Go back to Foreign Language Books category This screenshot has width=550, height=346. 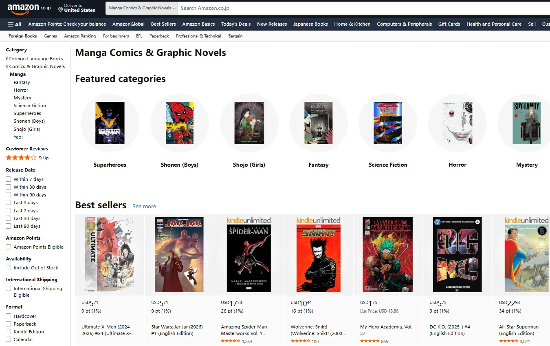coord(36,59)
